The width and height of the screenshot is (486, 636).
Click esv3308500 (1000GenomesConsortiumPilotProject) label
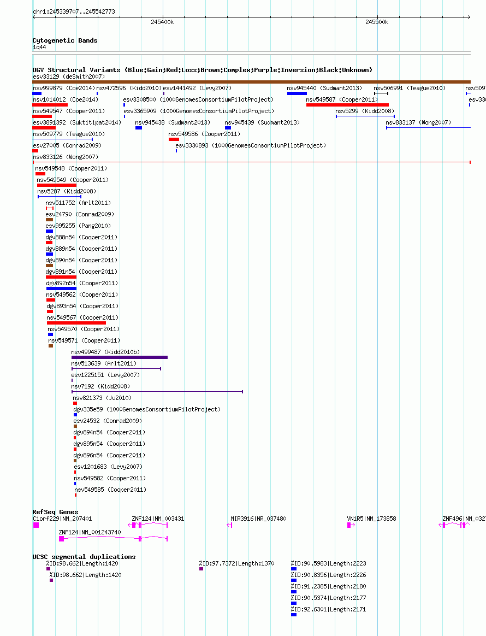coord(198,99)
